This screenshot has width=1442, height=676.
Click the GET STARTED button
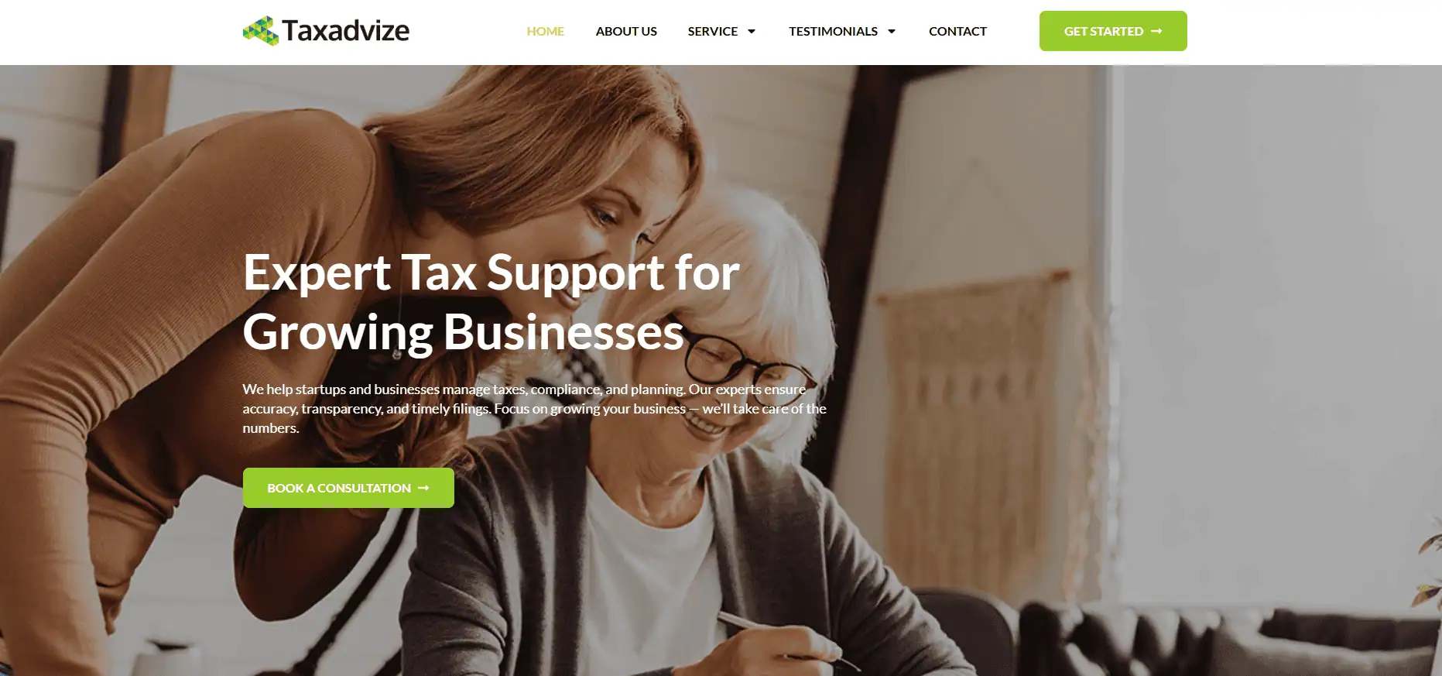pyautogui.click(x=1113, y=31)
